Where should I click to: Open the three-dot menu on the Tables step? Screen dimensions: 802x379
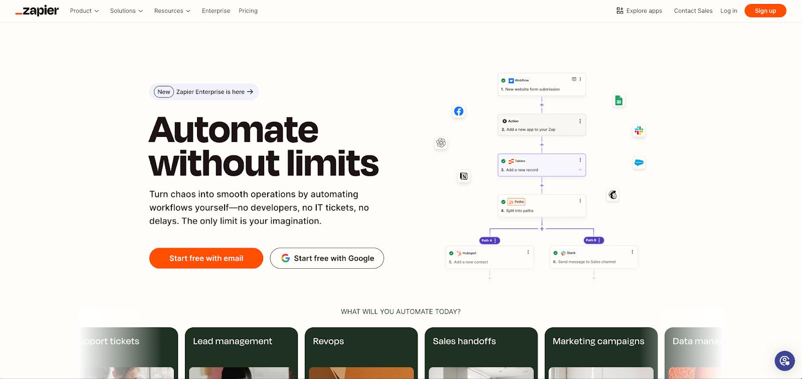click(580, 160)
